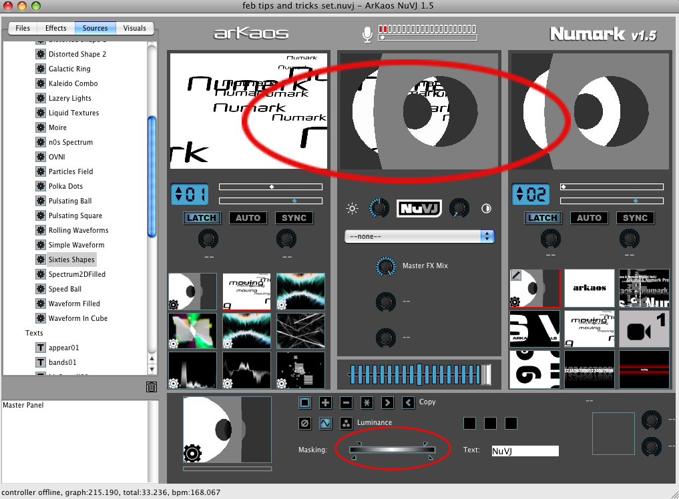
Task: Choose the Luminance wave masking icon
Action: [325, 423]
